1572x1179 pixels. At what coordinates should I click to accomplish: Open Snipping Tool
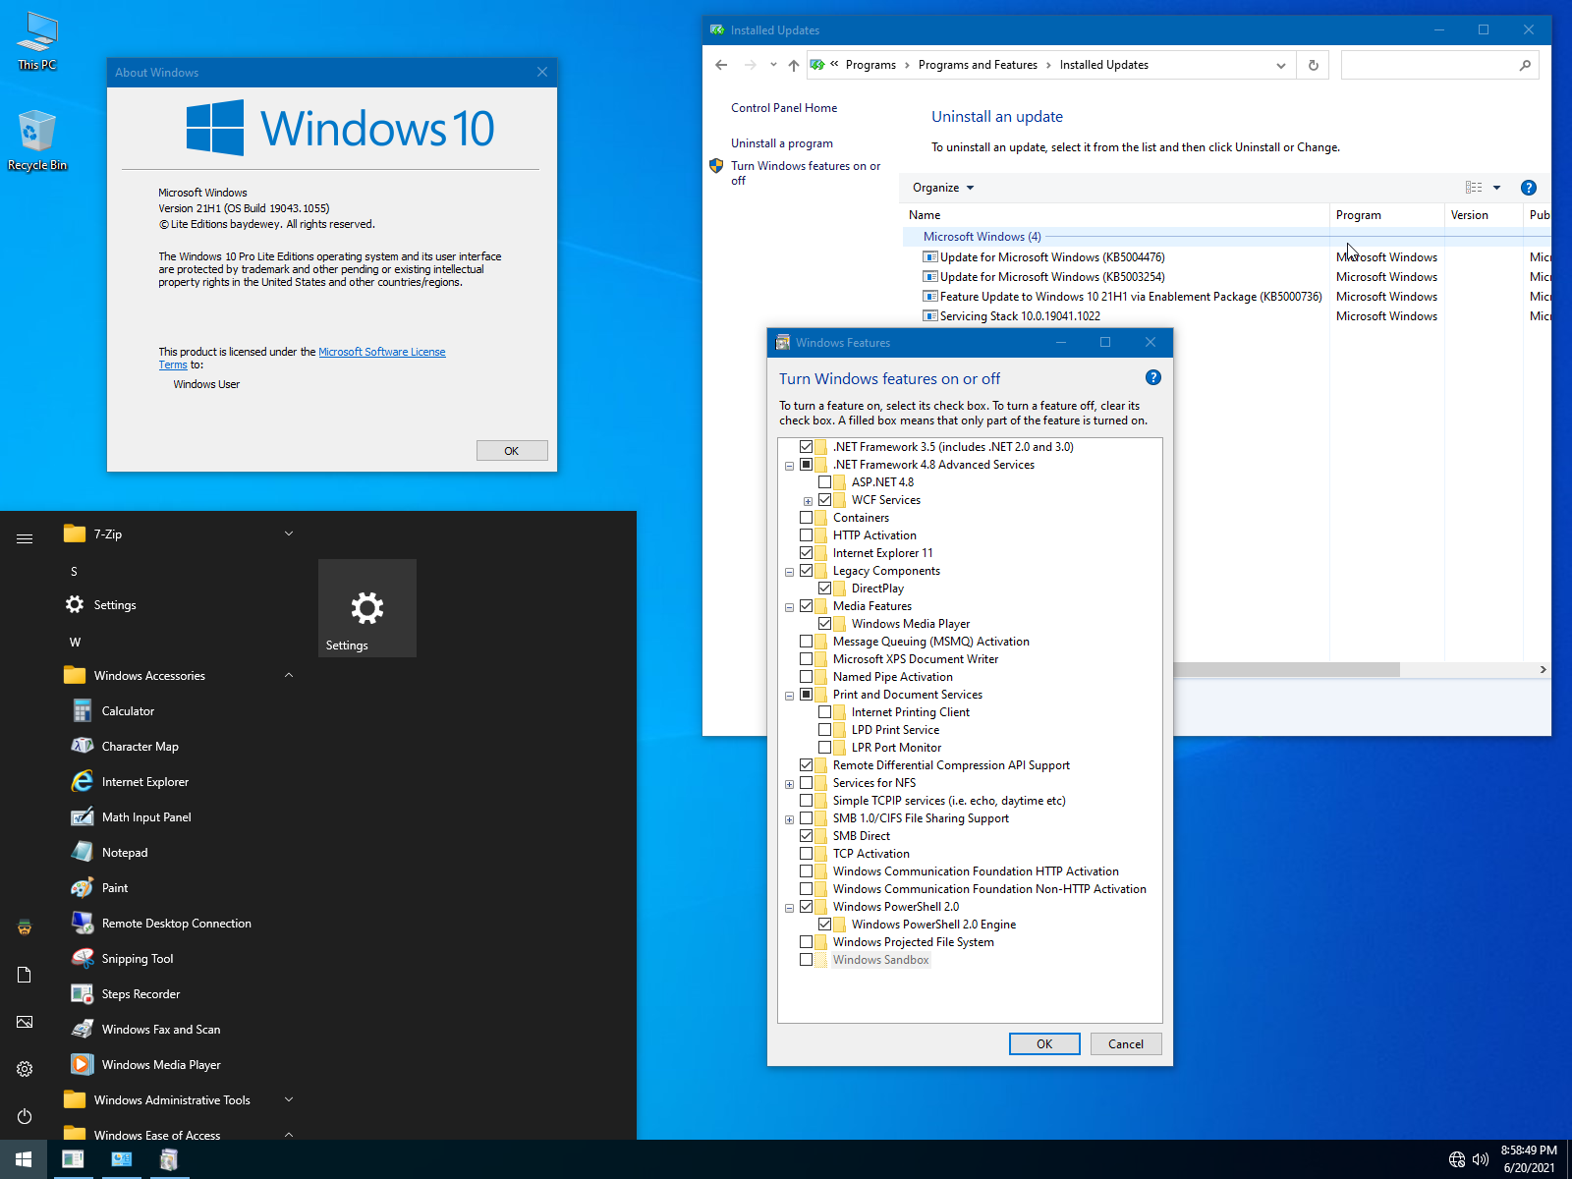pyautogui.click(x=136, y=958)
